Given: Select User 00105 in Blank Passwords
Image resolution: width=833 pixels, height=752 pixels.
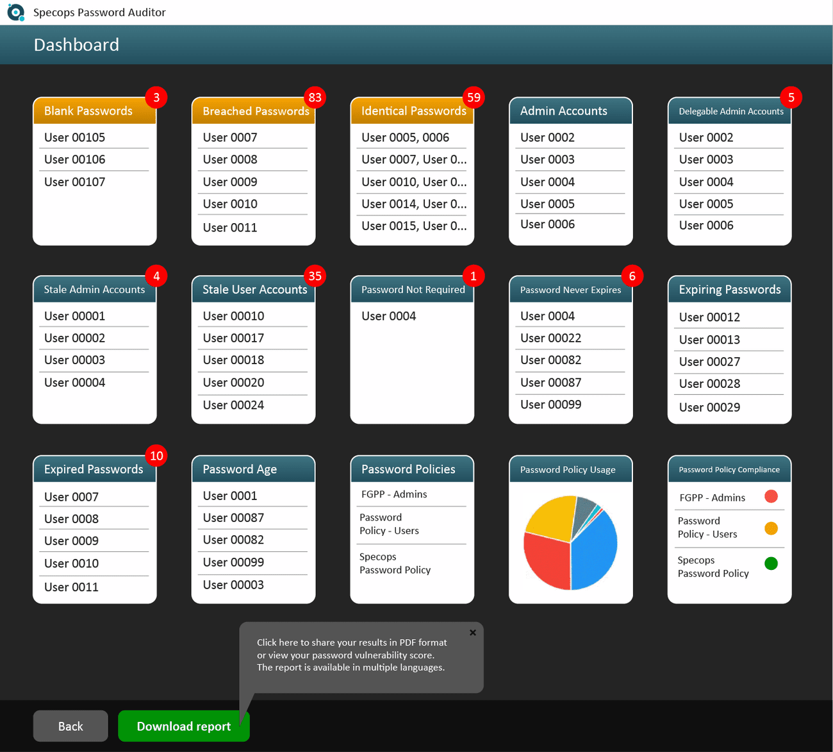Looking at the screenshot, I should coord(74,137).
